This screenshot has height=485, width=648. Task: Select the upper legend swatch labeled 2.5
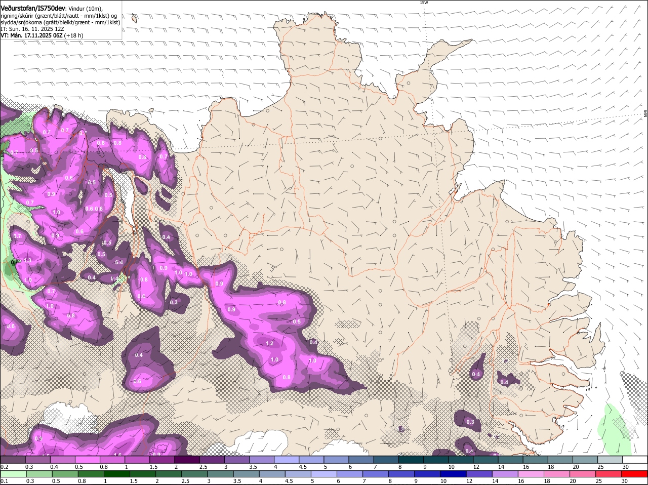pos(212,460)
